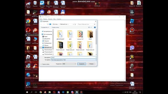This screenshot has width=168, height=94.
Task: Select the Корзина recycle bin icon
Action: [35, 4]
